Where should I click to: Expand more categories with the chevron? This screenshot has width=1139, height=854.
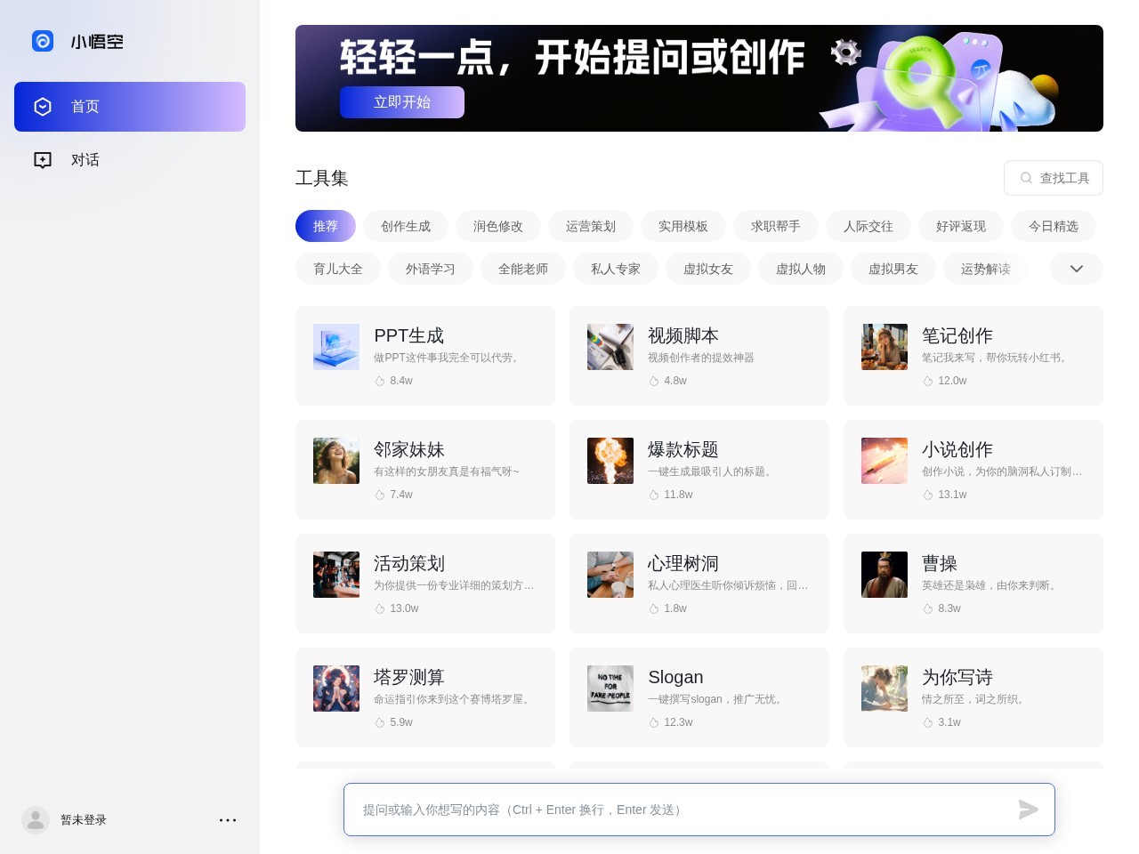[1077, 269]
